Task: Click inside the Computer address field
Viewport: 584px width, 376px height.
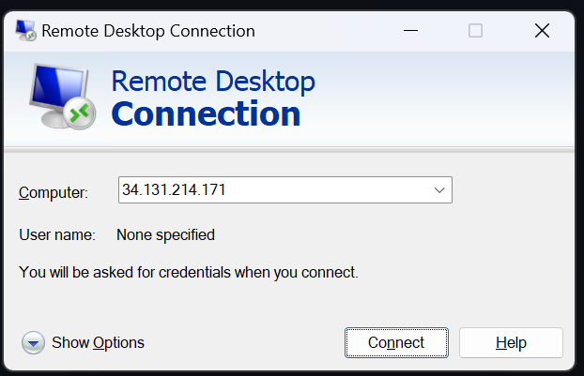Action: (x=285, y=190)
